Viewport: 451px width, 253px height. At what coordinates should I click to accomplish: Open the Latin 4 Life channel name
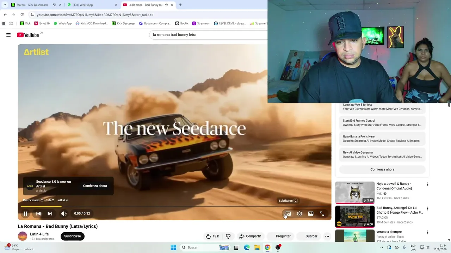point(39,234)
